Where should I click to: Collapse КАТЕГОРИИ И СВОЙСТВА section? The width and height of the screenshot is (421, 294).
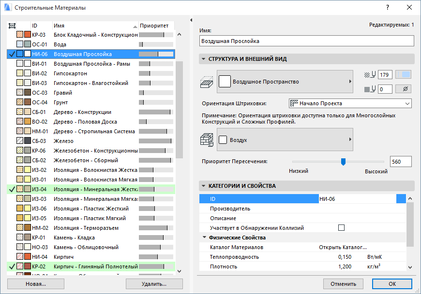click(203, 186)
